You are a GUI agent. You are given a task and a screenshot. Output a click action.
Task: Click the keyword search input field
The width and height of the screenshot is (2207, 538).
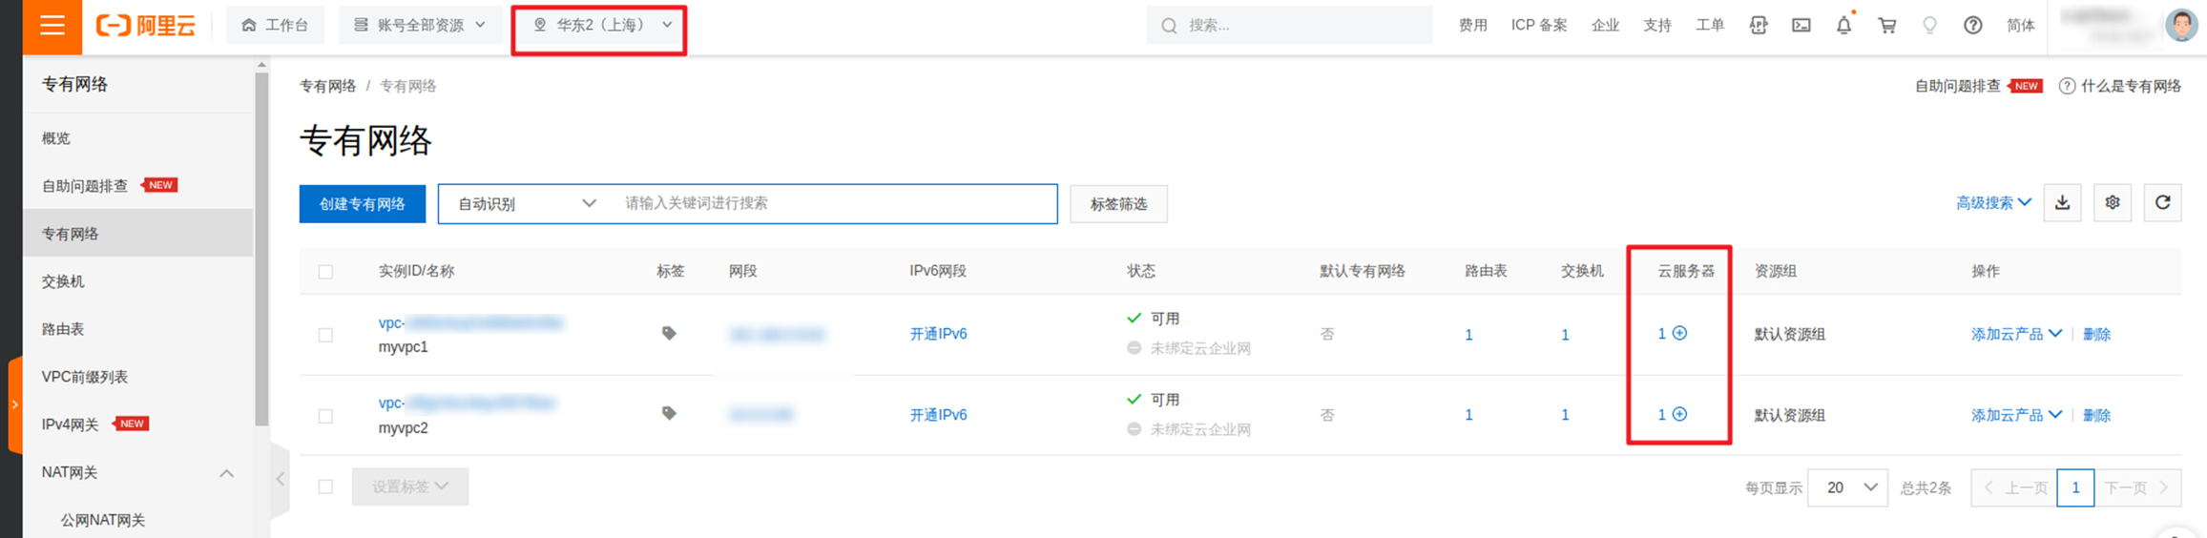tap(835, 203)
